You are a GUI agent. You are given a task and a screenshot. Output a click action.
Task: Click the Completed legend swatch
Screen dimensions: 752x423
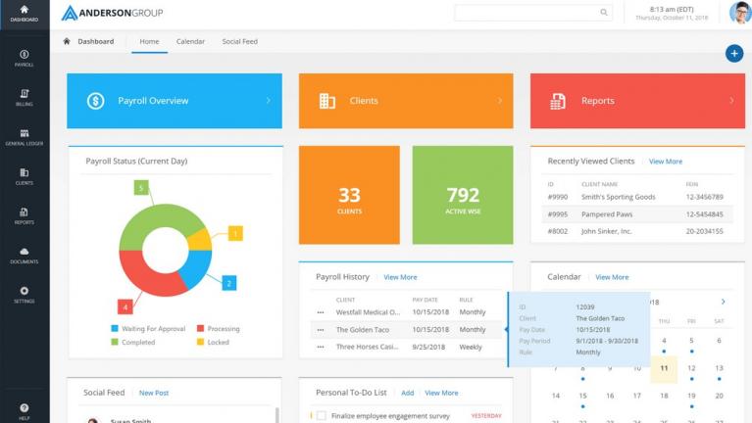[x=115, y=342]
